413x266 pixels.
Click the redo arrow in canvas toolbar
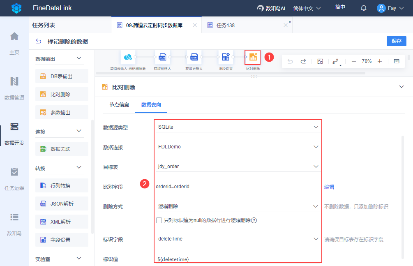pyautogui.click(x=303, y=61)
